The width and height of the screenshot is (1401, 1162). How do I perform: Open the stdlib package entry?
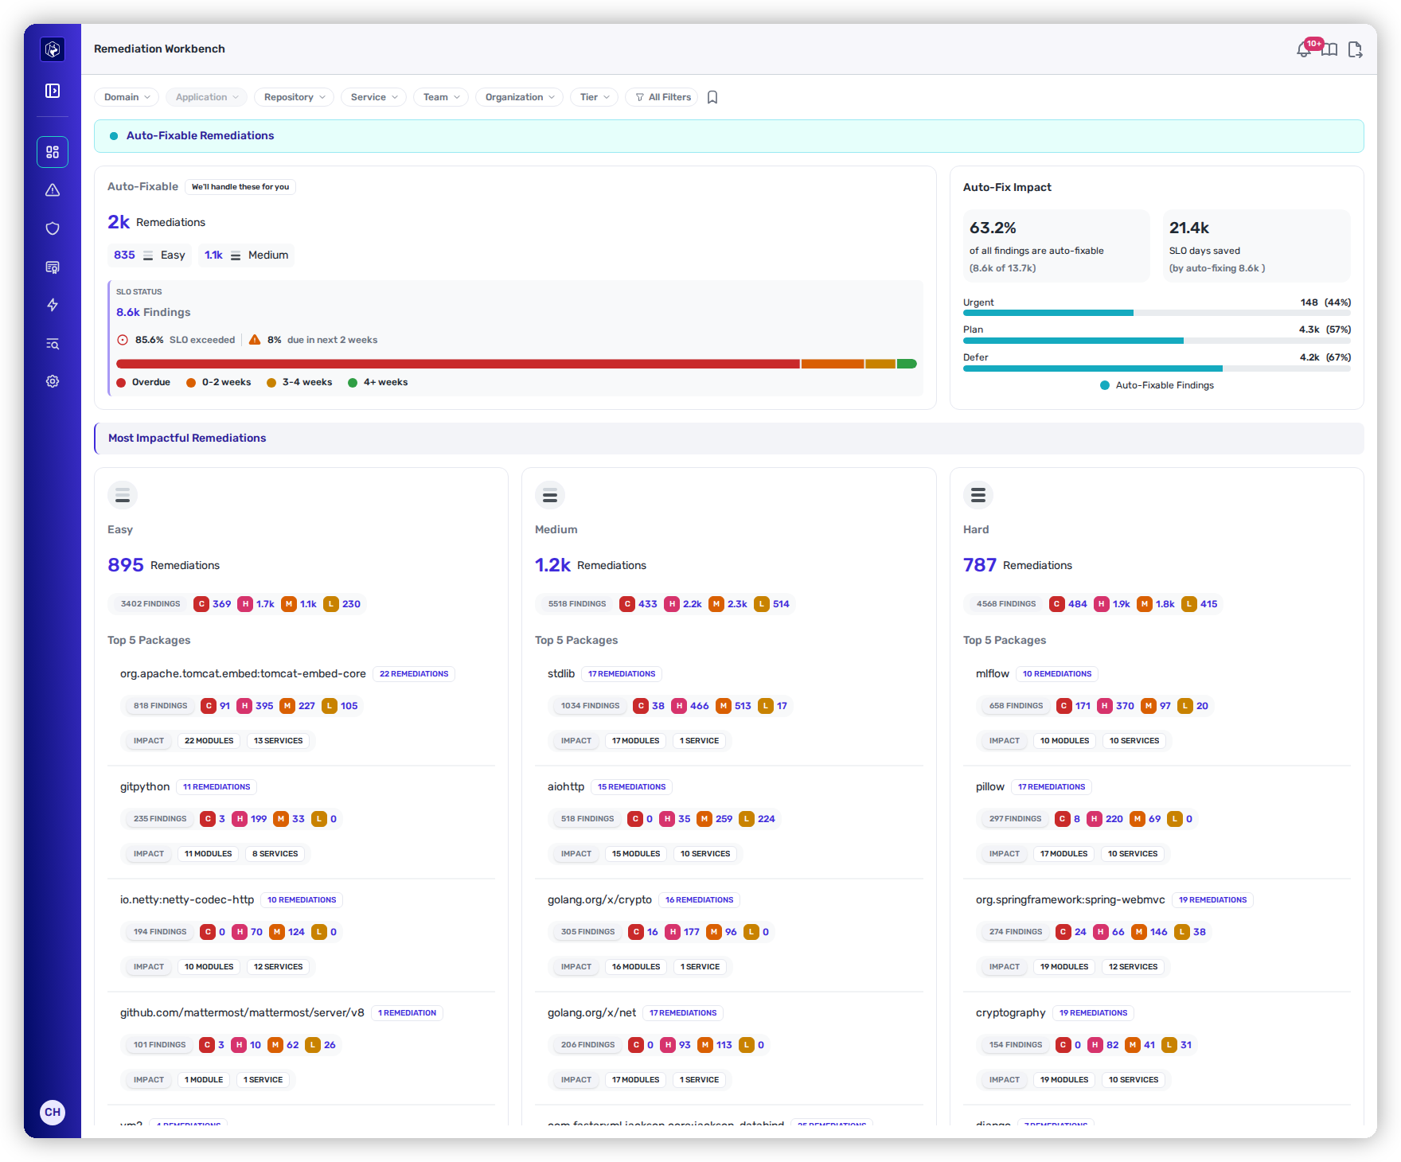point(561,674)
